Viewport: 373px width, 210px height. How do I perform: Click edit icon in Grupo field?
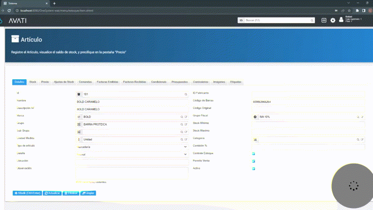tap(186, 125)
